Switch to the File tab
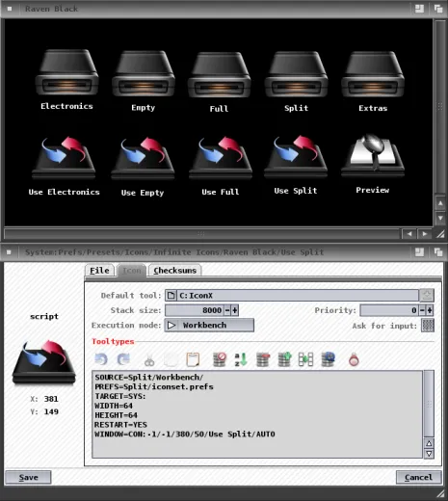Screen dimensions: 448x501 pos(99,271)
